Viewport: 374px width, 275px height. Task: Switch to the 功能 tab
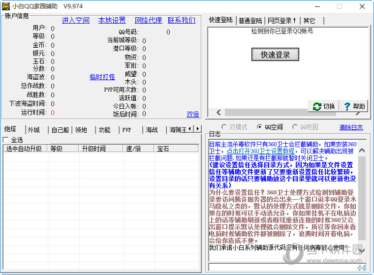[108, 130]
